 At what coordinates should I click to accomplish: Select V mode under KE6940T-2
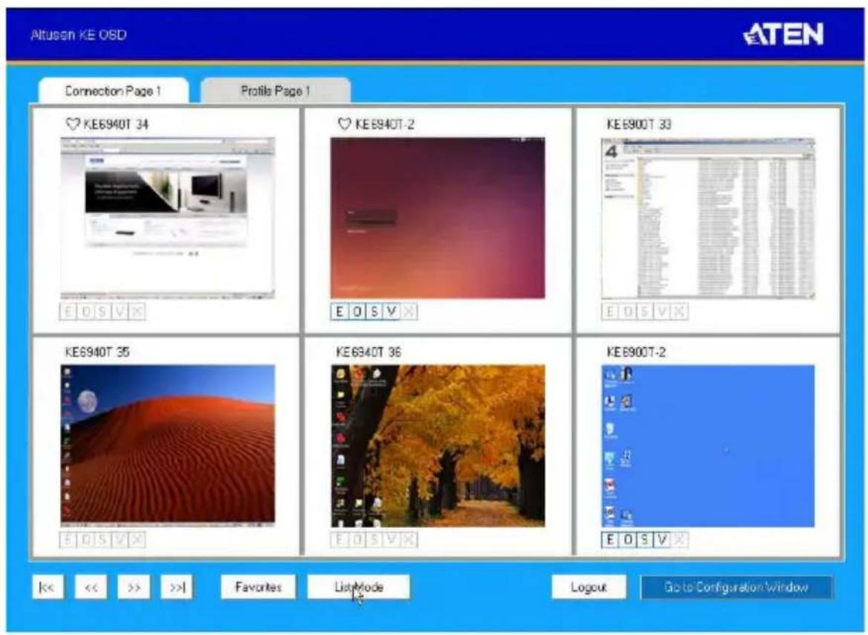(x=392, y=312)
